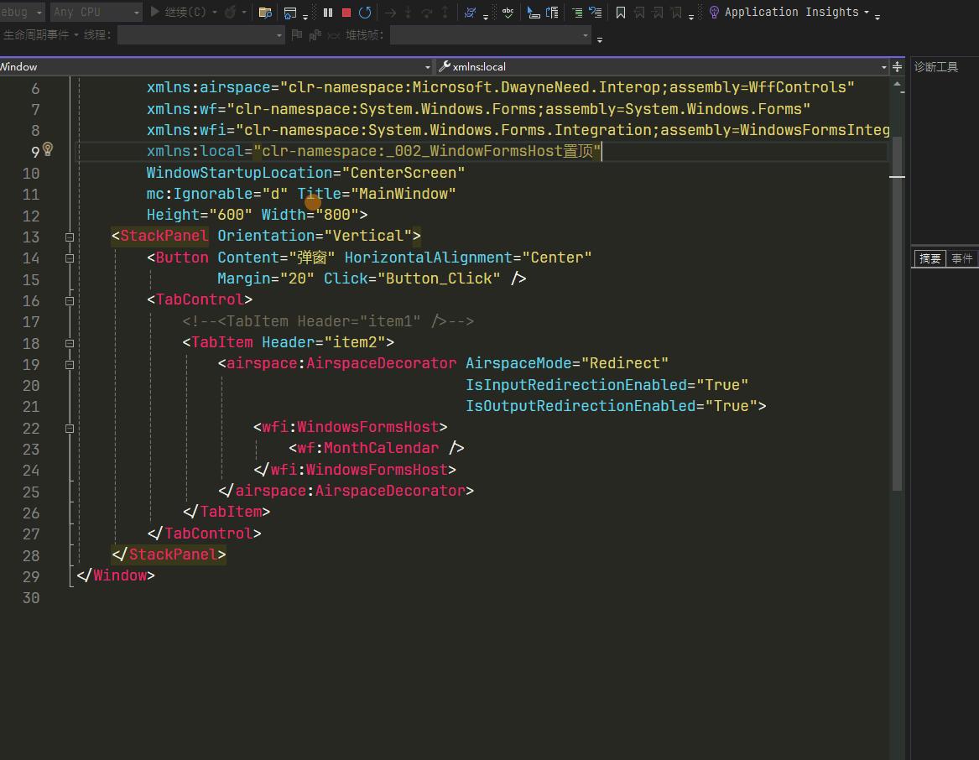Viewport: 979px width, 760px height.
Task: Click the increase indent lines icon
Action: [x=577, y=12]
